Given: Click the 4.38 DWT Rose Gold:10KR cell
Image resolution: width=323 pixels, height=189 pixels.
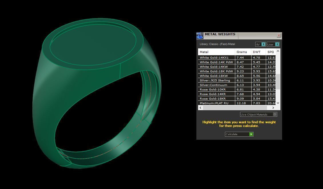Looking at the screenshot, I should click(258, 89).
